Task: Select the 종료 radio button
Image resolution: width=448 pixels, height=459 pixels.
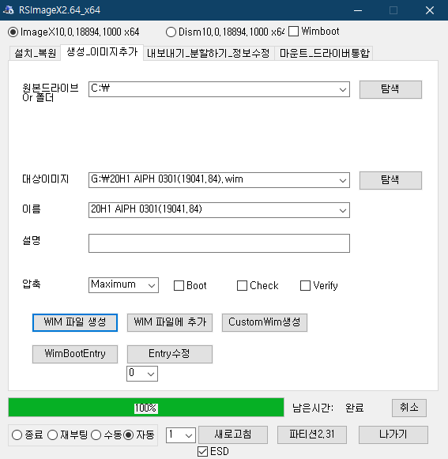Action: tap(17, 435)
